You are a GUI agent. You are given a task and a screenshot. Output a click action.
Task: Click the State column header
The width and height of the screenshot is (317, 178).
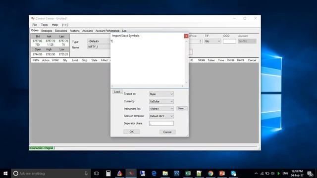94,60
